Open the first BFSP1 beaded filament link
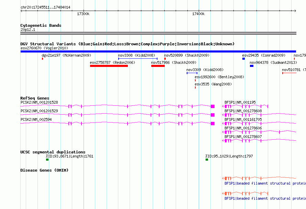Screen dimensions: 306x209 [x=265, y=184]
